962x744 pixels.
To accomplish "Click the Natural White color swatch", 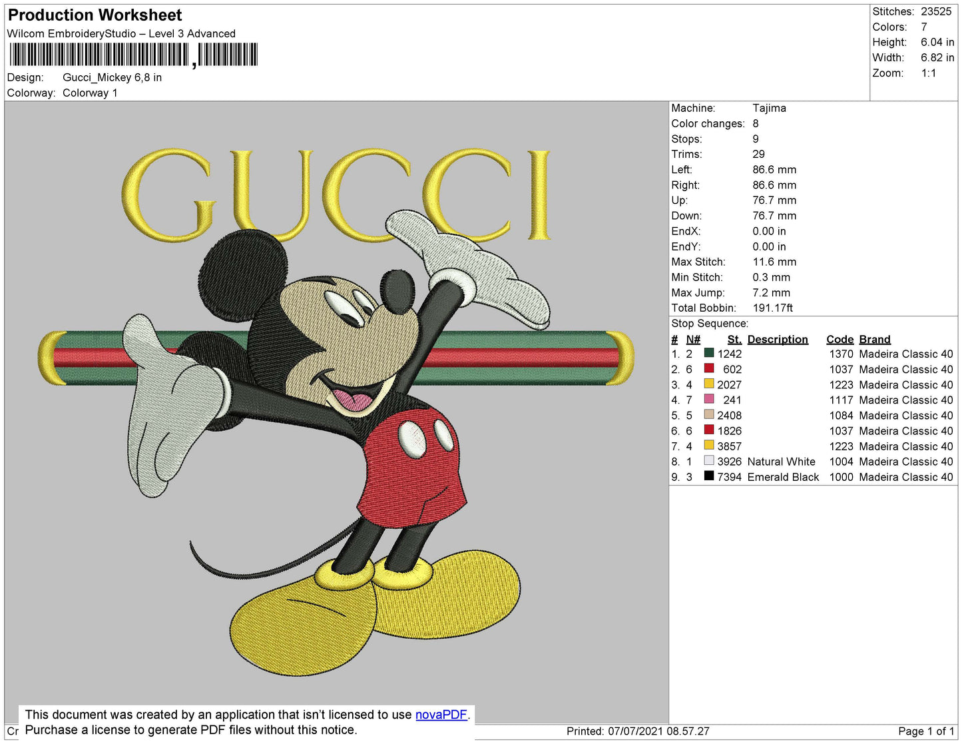I will (709, 460).
